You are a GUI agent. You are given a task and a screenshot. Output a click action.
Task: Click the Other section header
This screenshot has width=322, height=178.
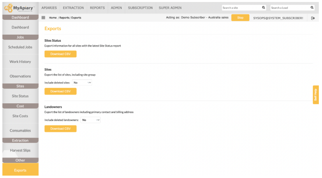[20, 161]
